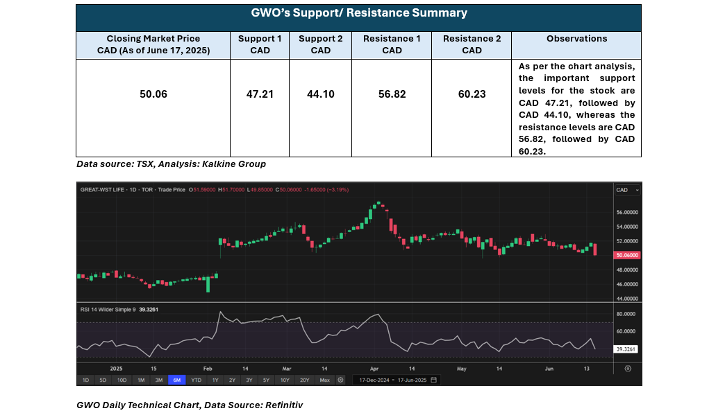
Task: Click the Mar label on the time axis
Action: coord(287,369)
